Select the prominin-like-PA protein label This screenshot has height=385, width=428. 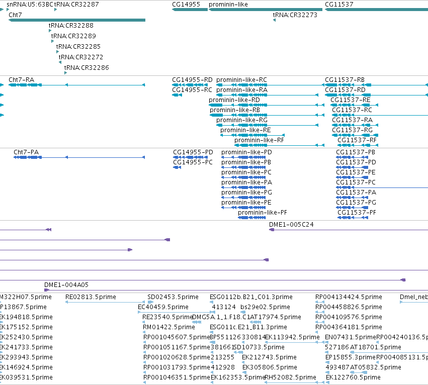[247, 182]
